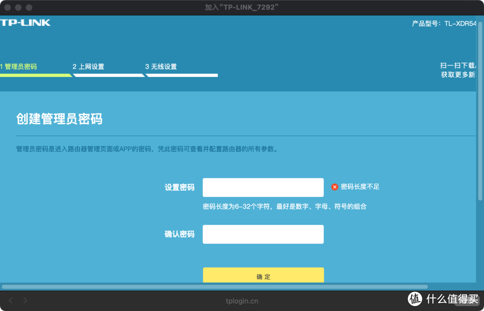Click the browser back navigation arrow

click(x=11, y=300)
